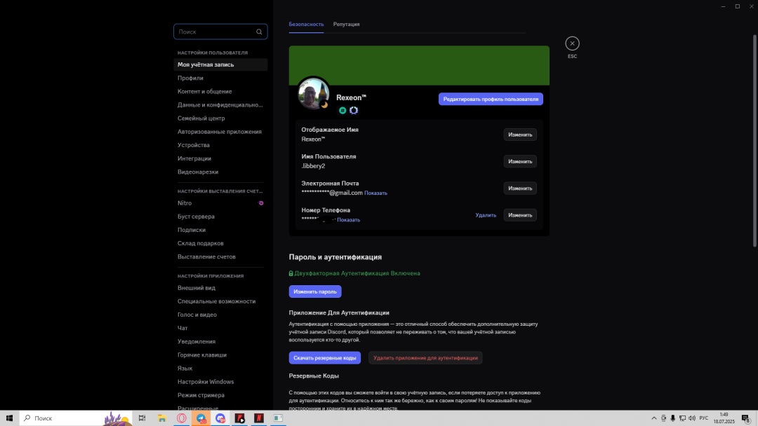Click the blue circular profile badge
This screenshot has width=758, height=426.
tap(353, 111)
